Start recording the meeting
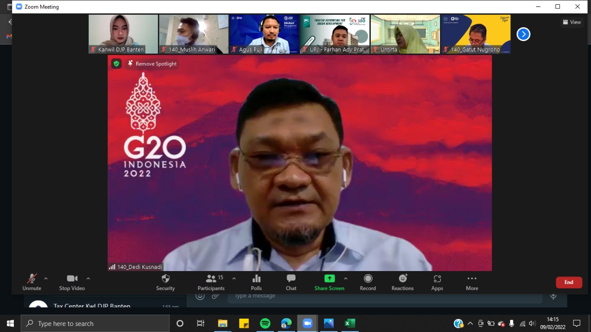Viewport: 591px width, 332px height. point(368,282)
